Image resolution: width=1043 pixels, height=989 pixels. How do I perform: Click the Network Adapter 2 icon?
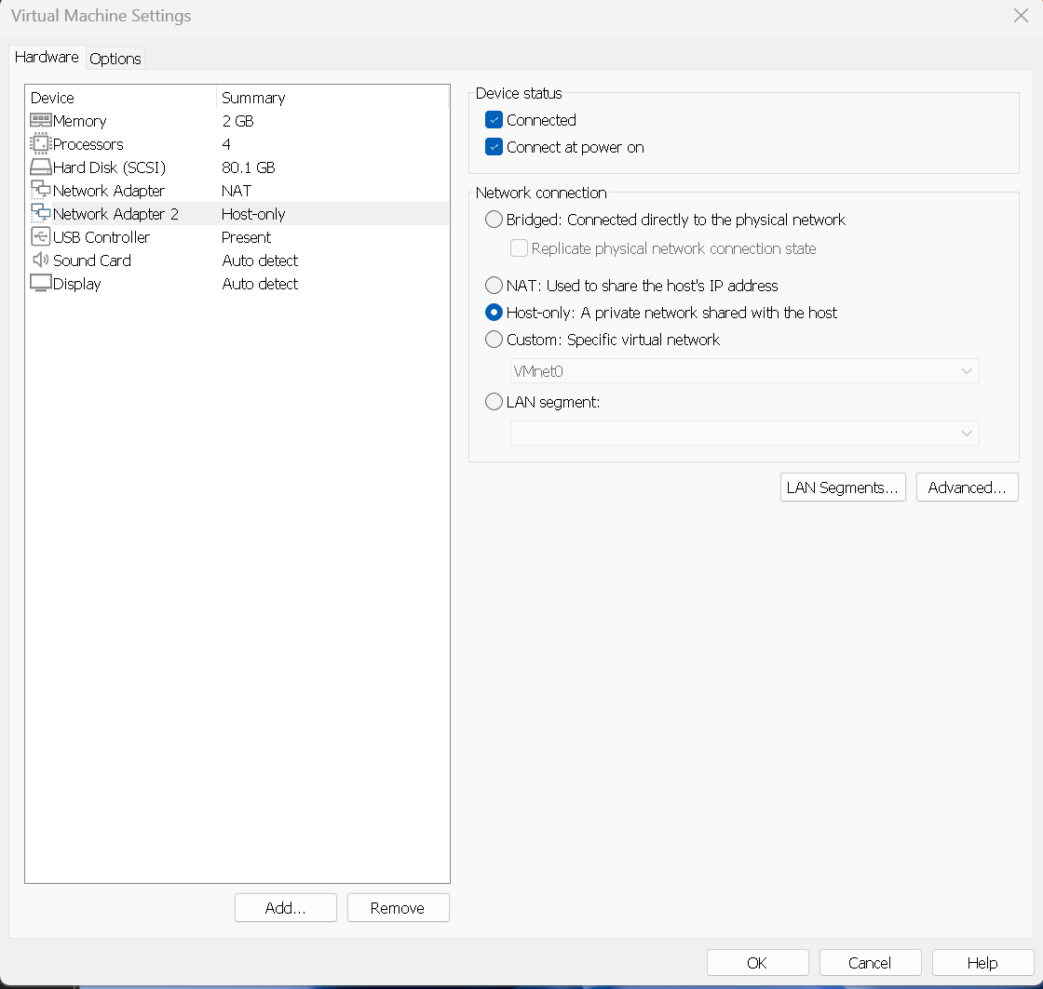39,214
